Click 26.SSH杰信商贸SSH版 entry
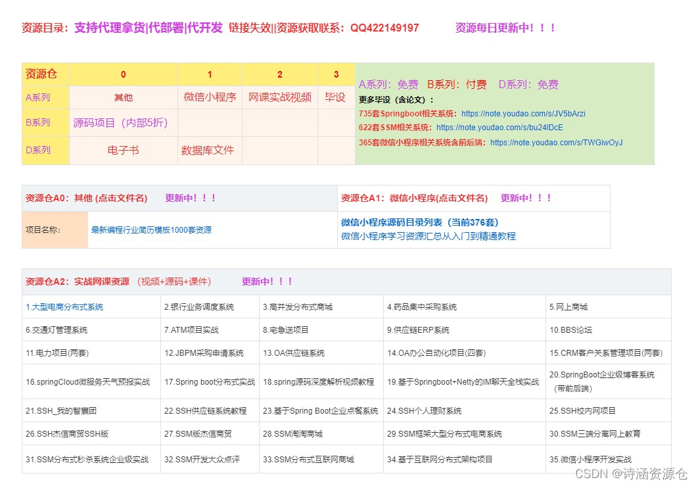The height and width of the screenshot is (486, 698). pyautogui.click(x=67, y=434)
